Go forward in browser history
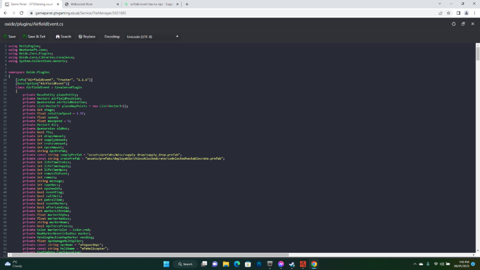The image size is (480, 270). click(13, 13)
